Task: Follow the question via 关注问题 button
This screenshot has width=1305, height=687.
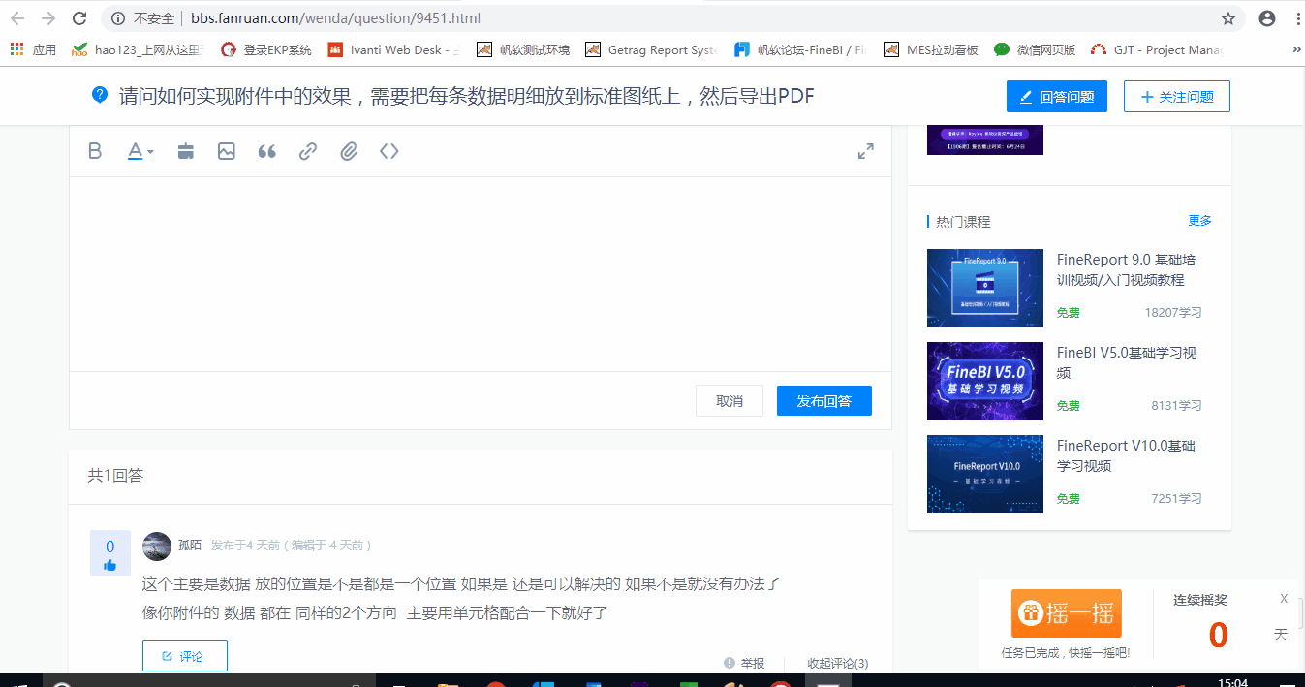Action: 1177,97
